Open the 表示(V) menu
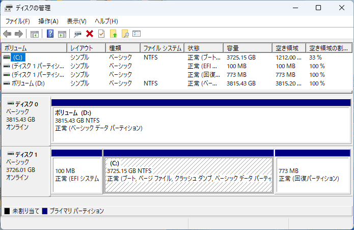This screenshot has height=230, width=354. pyautogui.click(x=76, y=21)
